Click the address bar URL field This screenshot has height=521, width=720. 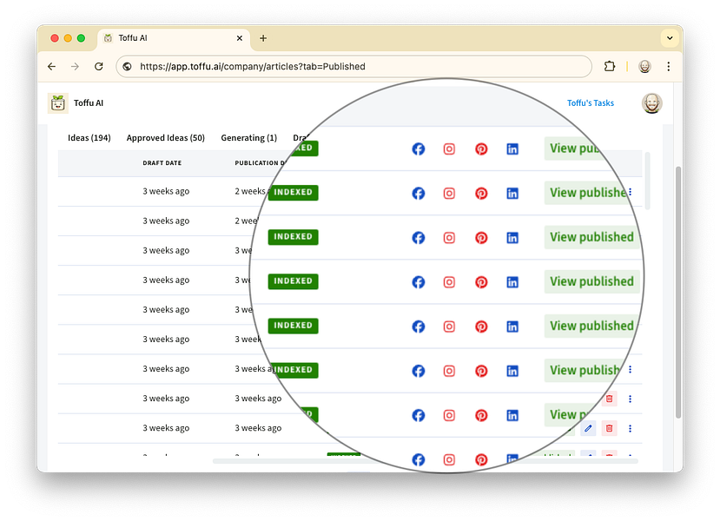[x=353, y=67]
